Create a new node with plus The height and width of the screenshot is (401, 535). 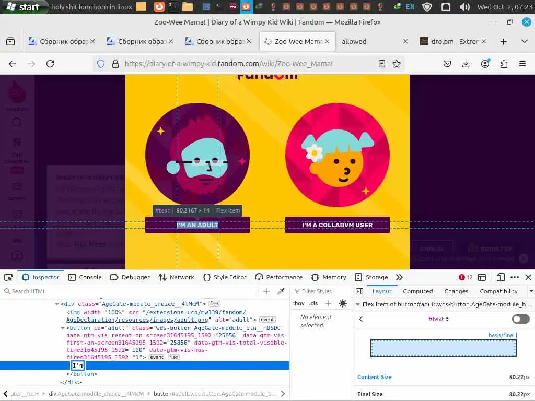point(266,291)
